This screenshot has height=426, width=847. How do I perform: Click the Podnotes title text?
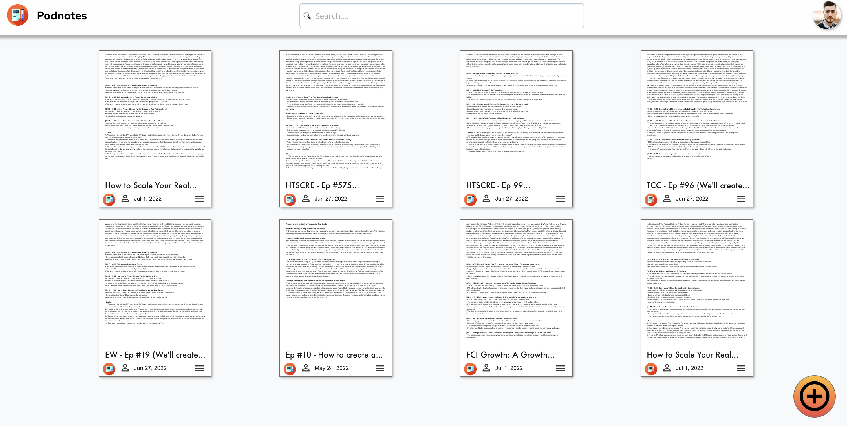61,16
